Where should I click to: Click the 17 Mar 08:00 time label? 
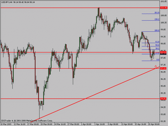pos(33,124)
